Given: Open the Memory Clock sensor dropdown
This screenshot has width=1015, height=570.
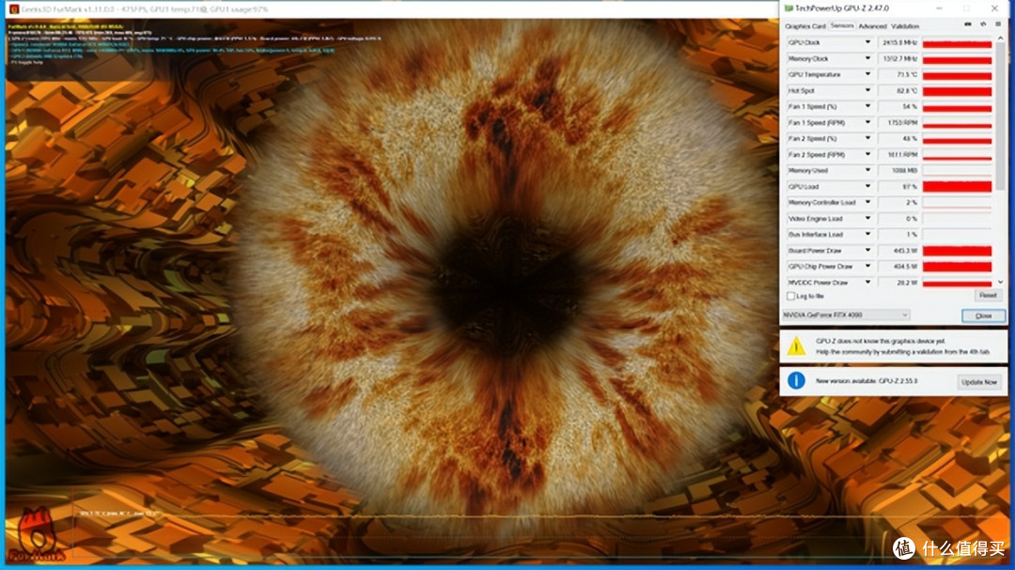Looking at the screenshot, I should (868, 58).
